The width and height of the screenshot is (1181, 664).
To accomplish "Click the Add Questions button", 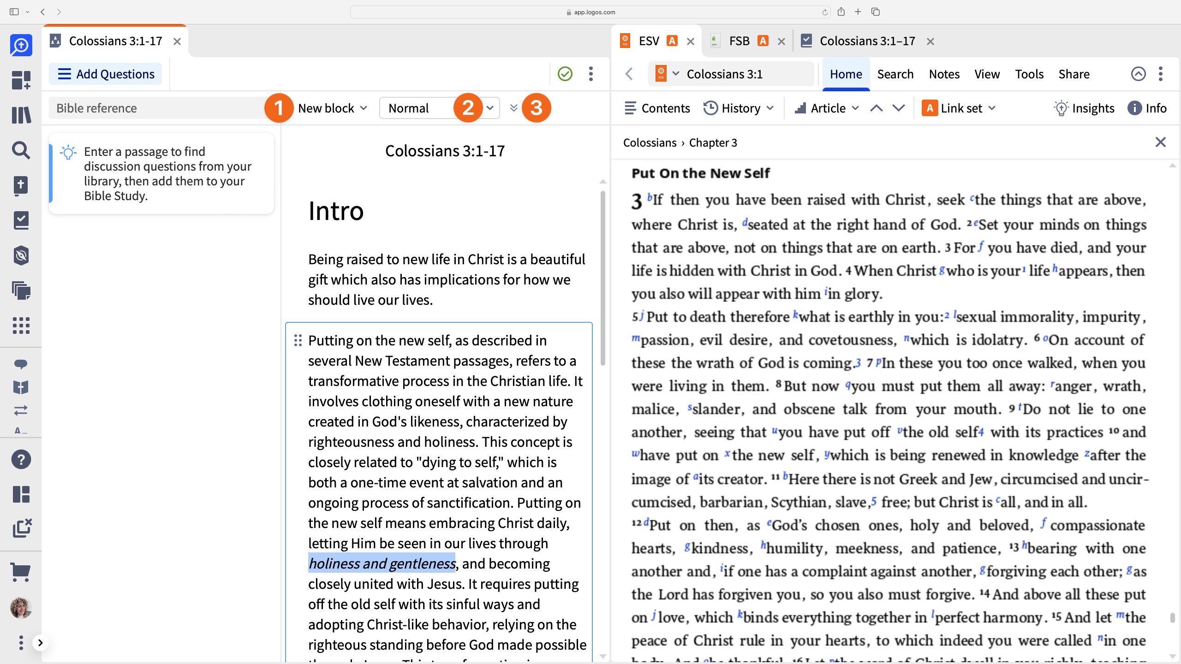I will coord(106,74).
